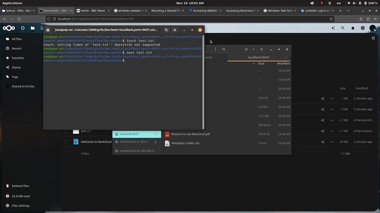The image size is (380, 213).
Task: Switch to the windows webdav browser tab
Action: [131, 11]
